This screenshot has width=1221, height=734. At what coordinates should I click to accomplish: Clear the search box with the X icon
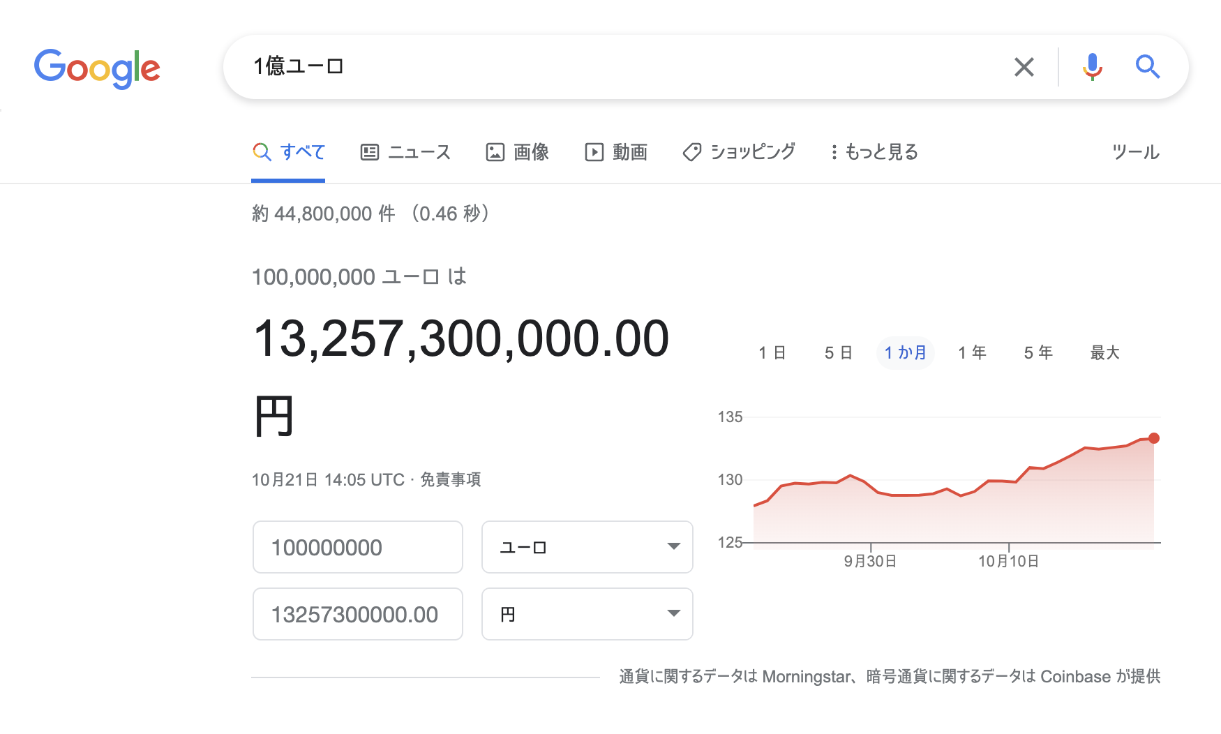1024,67
